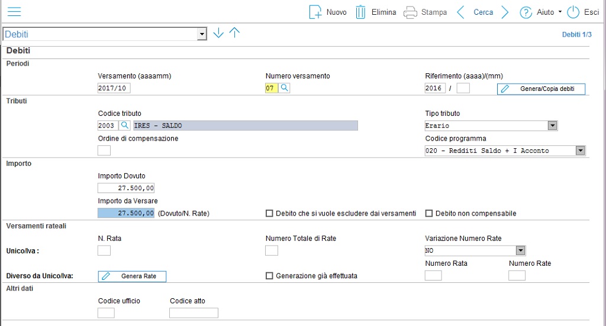This screenshot has width=606, height=326.
Task: Enable Debito che si vuole escludere checkbox
Action: coord(269,213)
